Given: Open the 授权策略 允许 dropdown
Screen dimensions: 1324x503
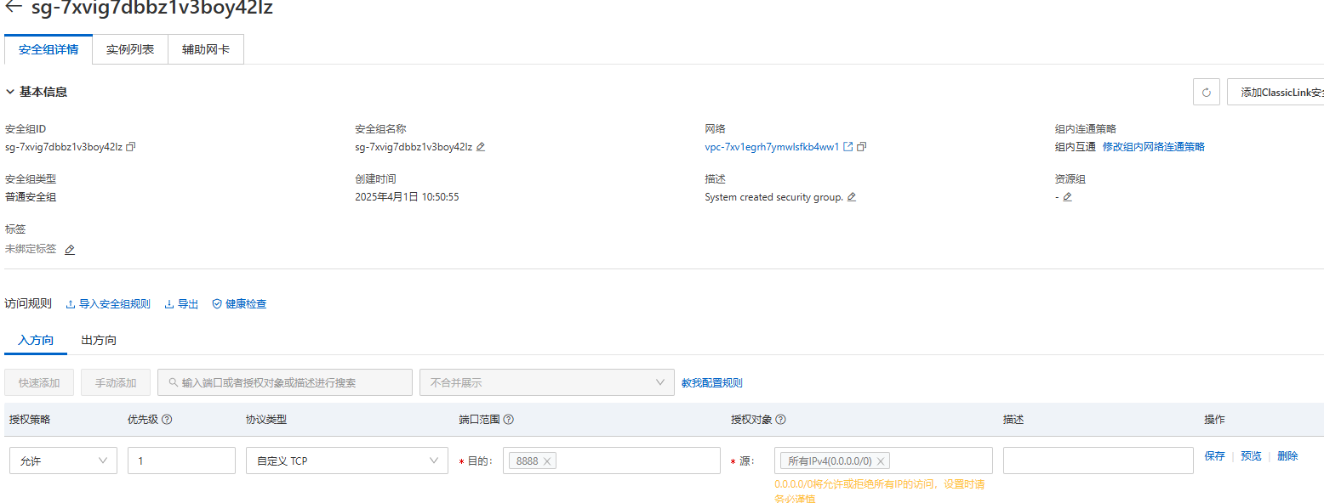Looking at the screenshot, I should tap(63, 461).
